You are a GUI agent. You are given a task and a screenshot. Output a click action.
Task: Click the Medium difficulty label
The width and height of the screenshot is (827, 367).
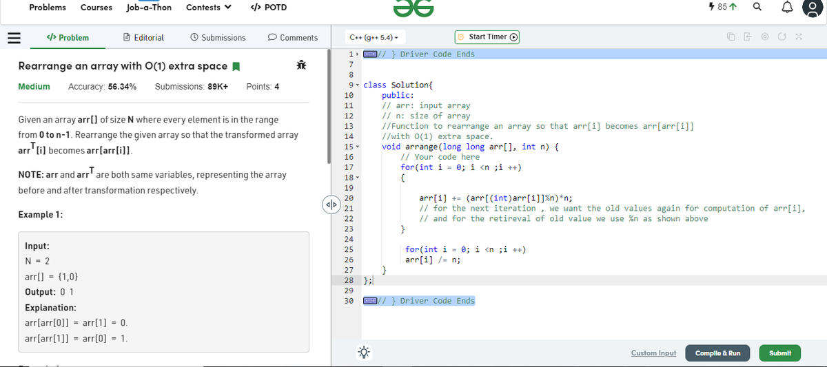tap(34, 87)
